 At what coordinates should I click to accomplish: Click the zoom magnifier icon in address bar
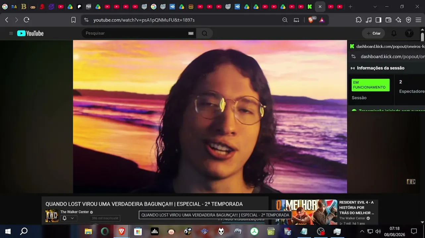click(x=285, y=20)
